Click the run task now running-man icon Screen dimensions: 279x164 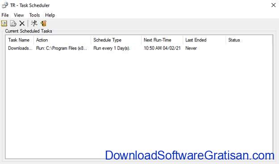(x=34, y=23)
